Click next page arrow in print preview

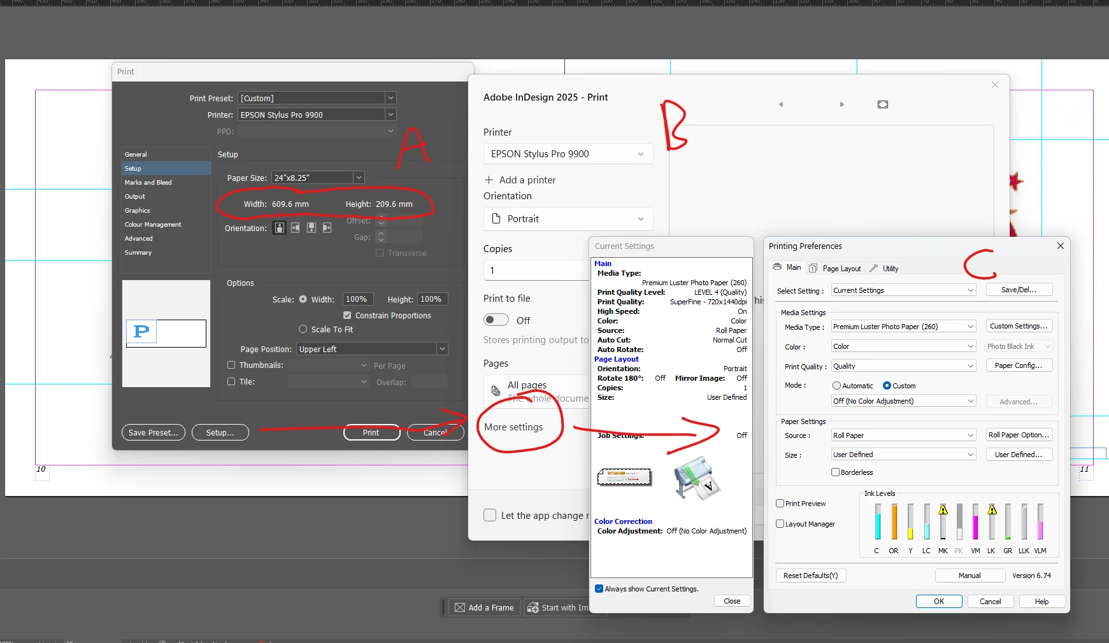click(x=841, y=104)
